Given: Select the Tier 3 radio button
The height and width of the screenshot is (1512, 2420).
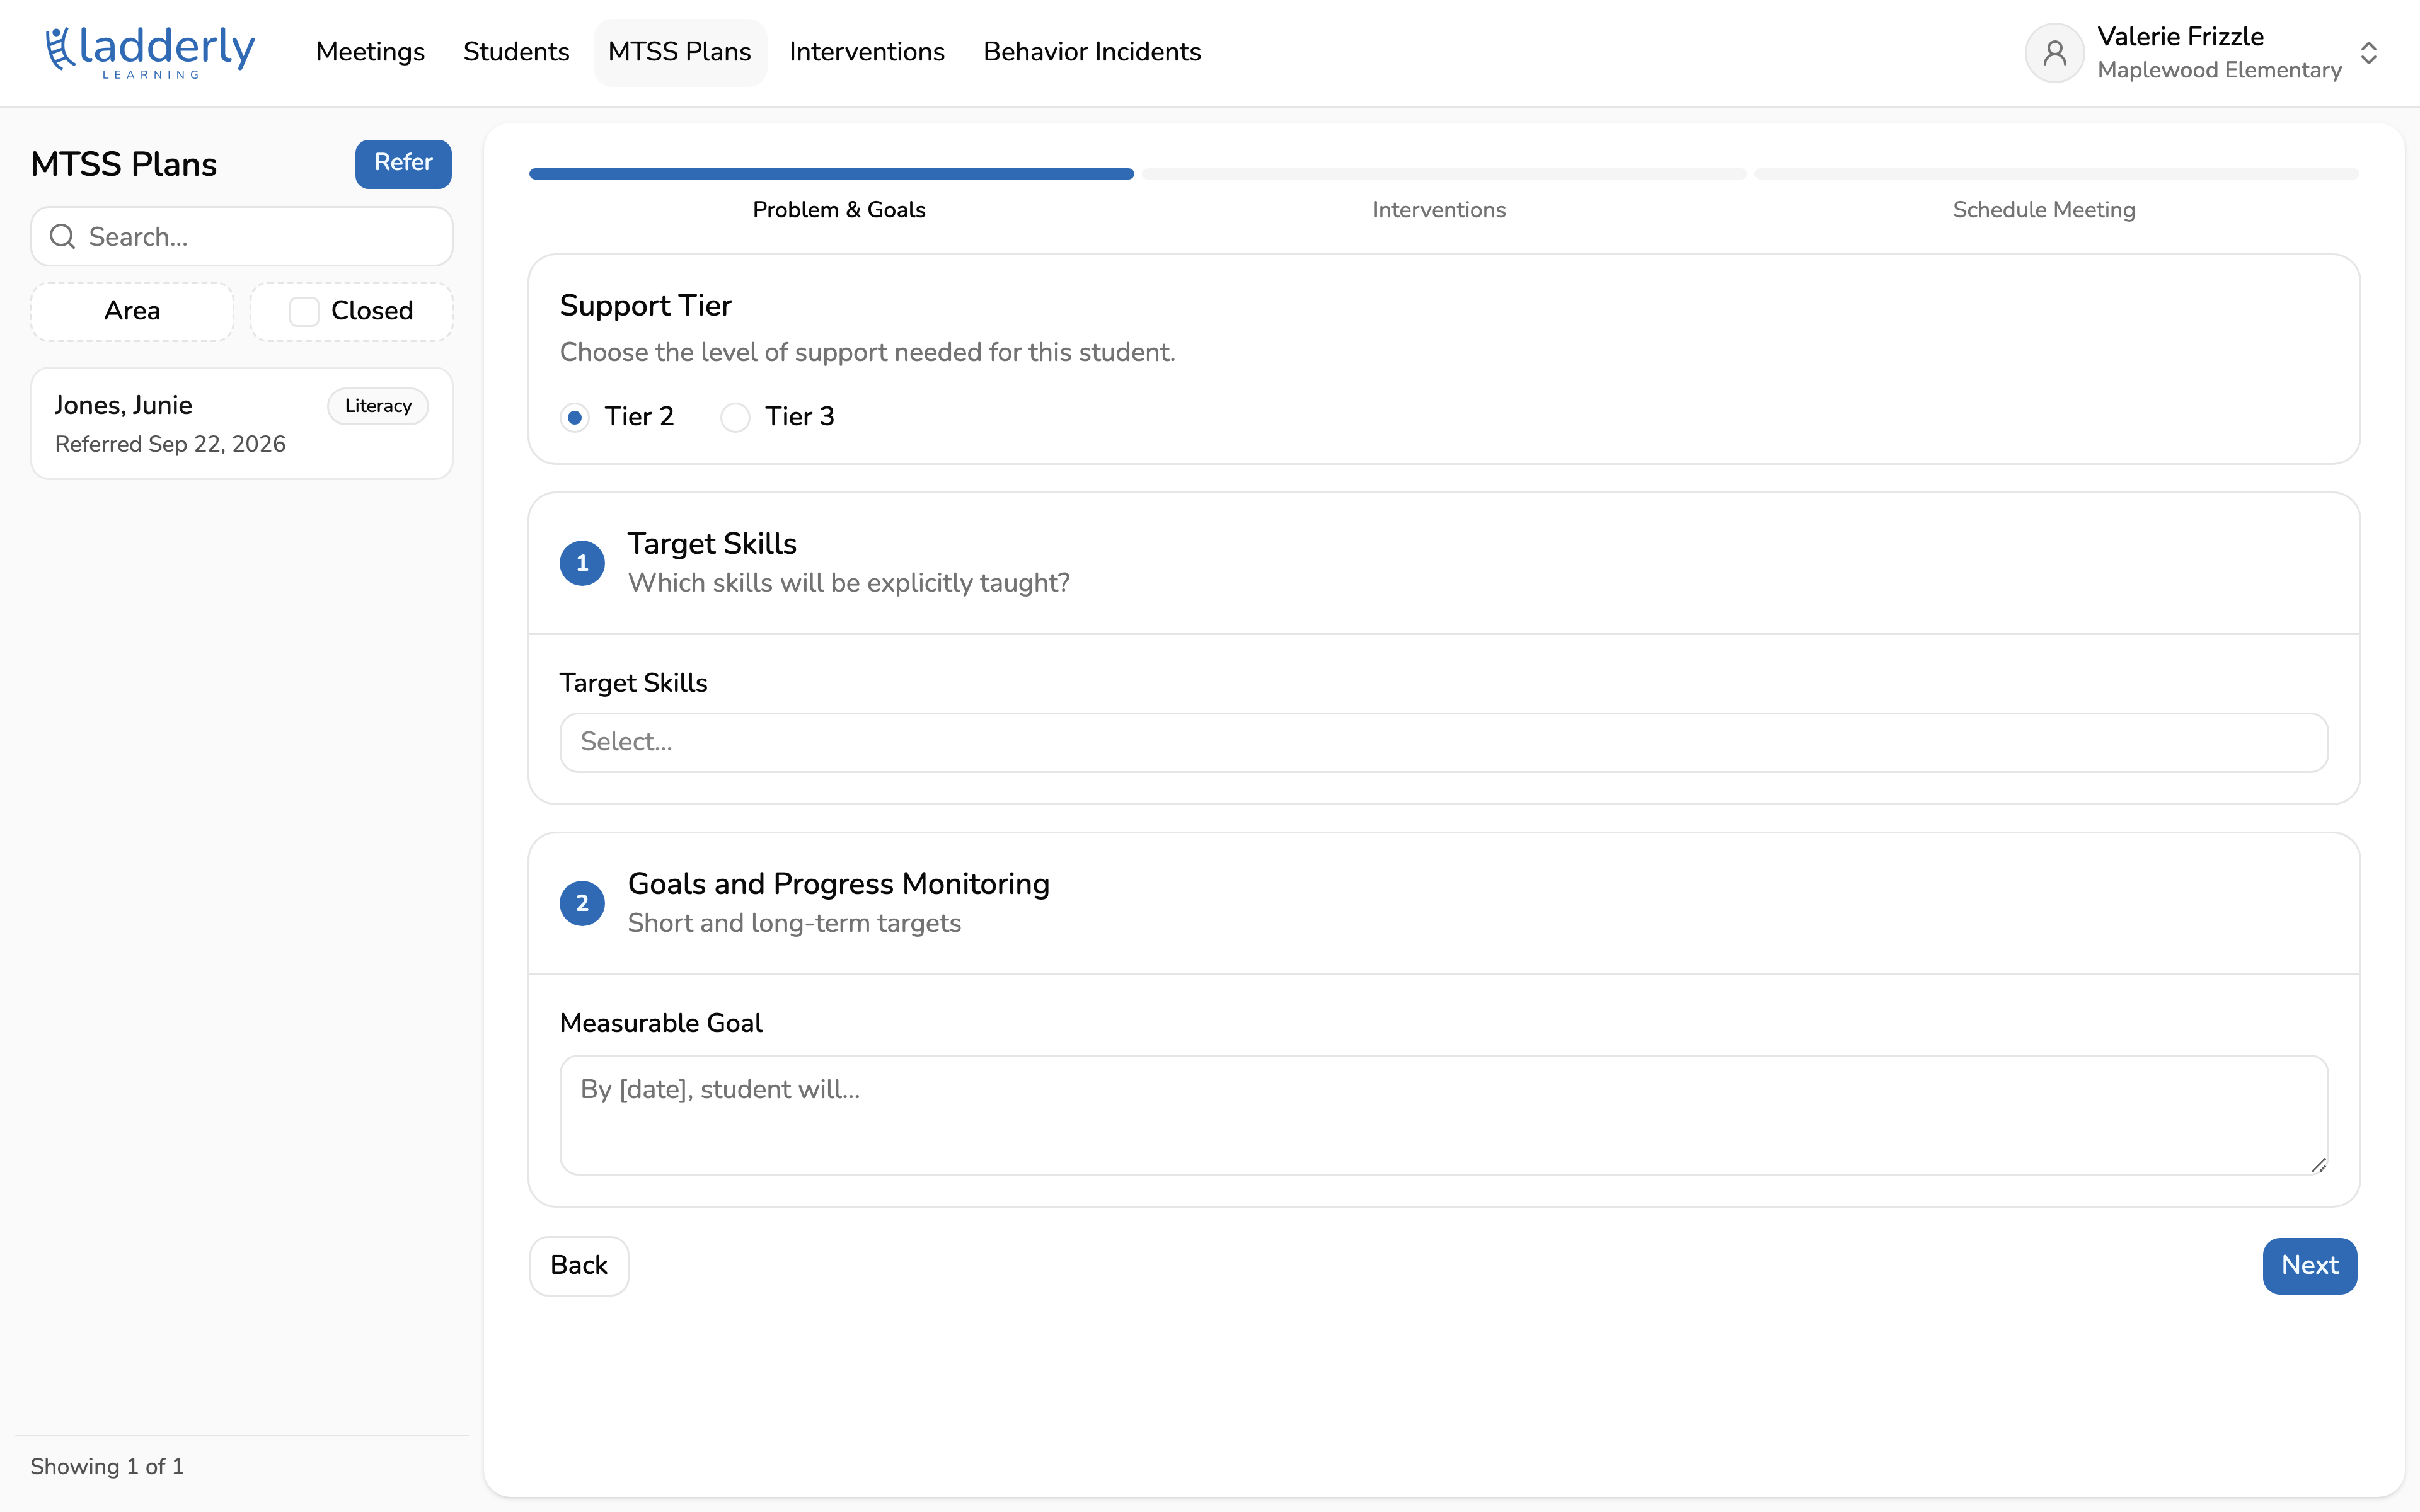Looking at the screenshot, I should 735,417.
